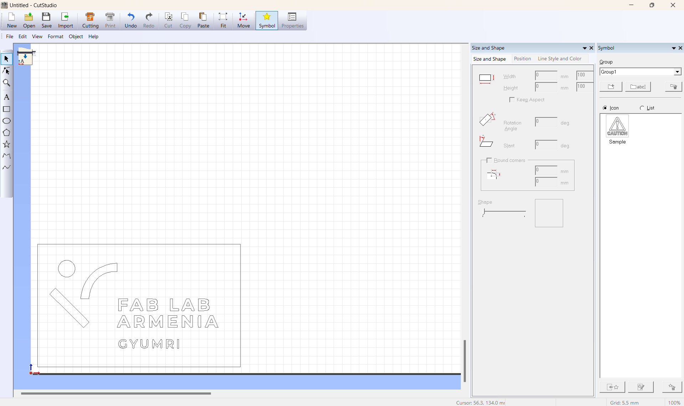The image size is (684, 406).
Task: Select the Text tool
Action: (6, 97)
